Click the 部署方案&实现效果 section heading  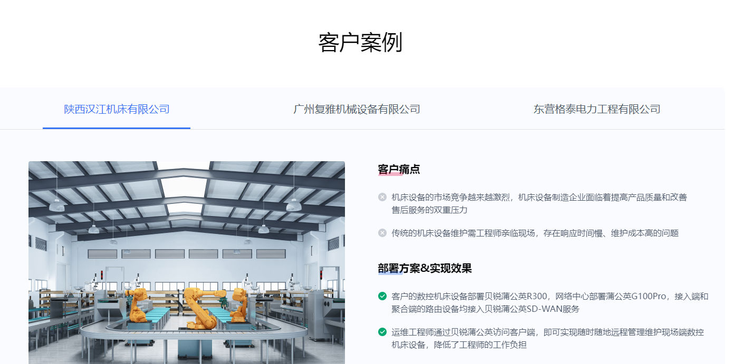425,269
